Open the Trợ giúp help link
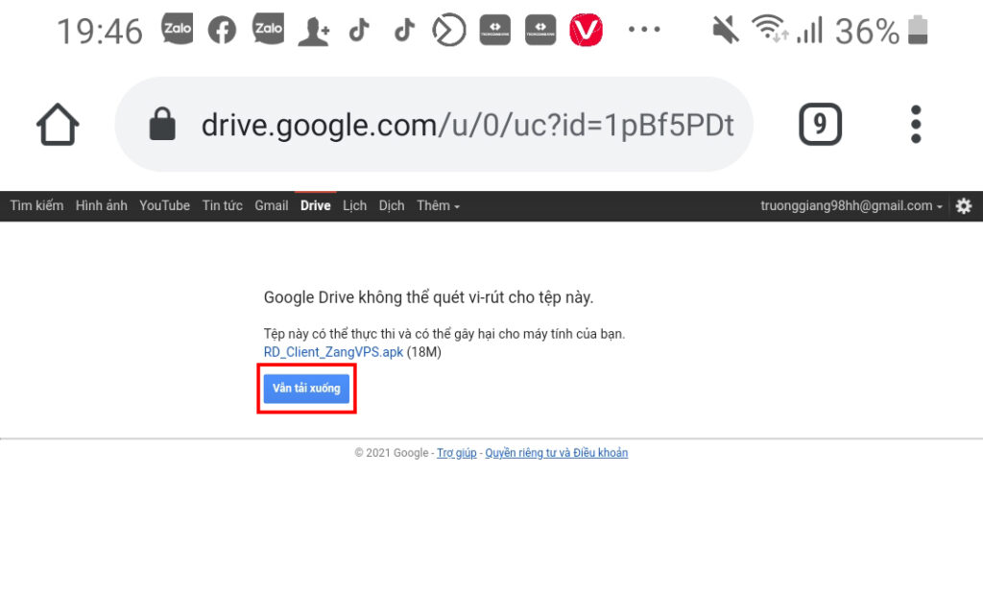This screenshot has height=615, width=983. [x=457, y=453]
